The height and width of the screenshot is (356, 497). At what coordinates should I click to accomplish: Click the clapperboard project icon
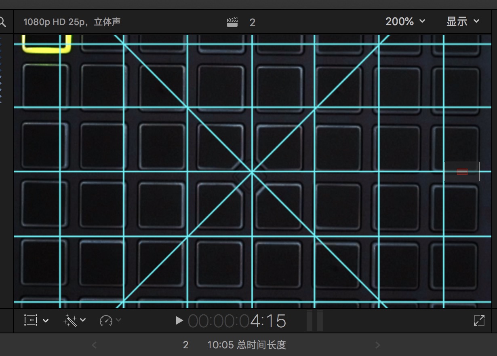point(232,22)
